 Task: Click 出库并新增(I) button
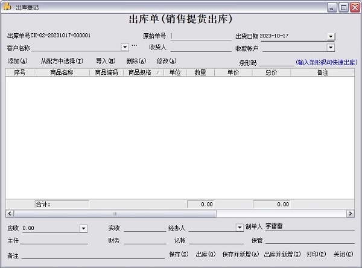point(282,254)
